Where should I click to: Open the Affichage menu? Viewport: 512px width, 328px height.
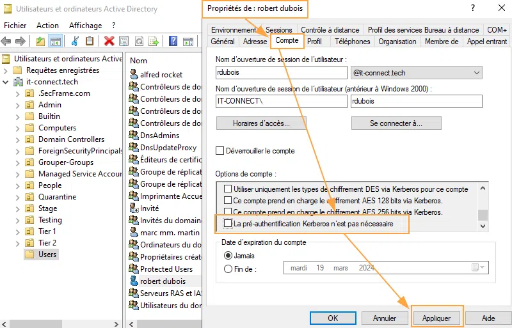(86, 26)
